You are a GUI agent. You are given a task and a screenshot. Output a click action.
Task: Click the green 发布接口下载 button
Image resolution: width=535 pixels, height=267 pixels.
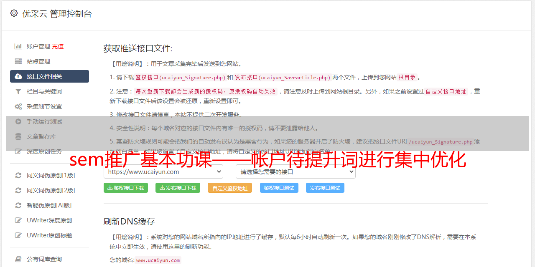(x=178, y=188)
